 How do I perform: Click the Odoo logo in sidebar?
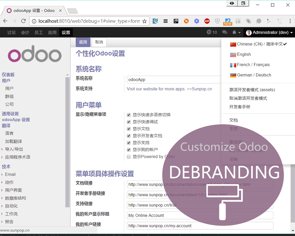tap(35, 55)
